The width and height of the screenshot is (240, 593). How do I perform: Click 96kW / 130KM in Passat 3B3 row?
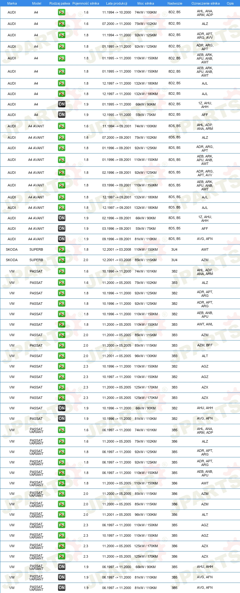coord(145,356)
